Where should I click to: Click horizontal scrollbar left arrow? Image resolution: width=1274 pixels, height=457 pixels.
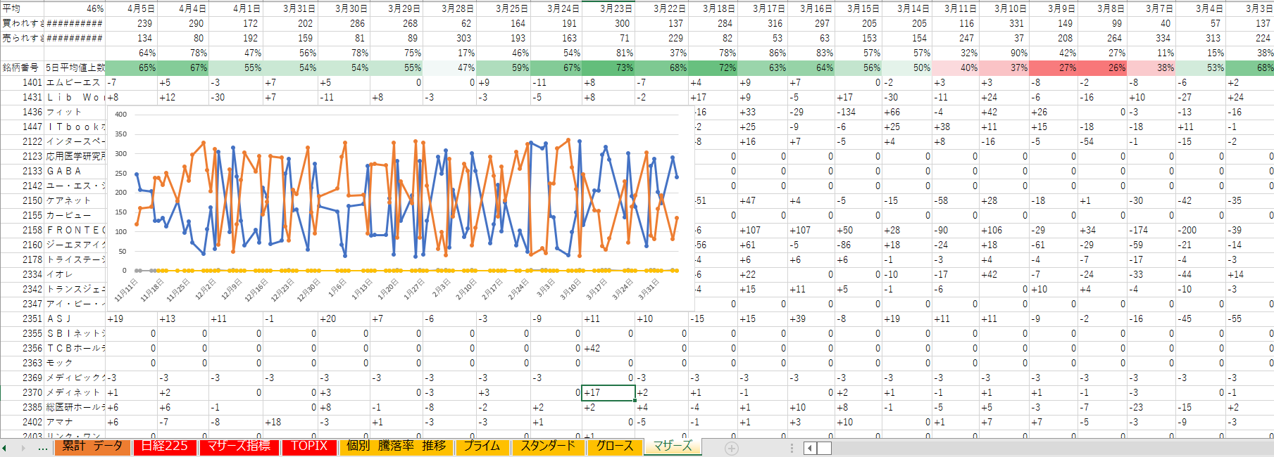coord(810,448)
